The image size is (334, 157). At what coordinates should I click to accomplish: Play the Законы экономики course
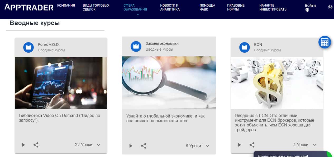tap(131, 146)
